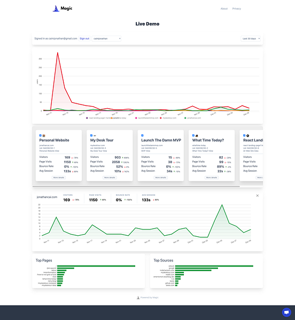Click the Powered by Magic hat icon

pyautogui.click(x=138, y=298)
